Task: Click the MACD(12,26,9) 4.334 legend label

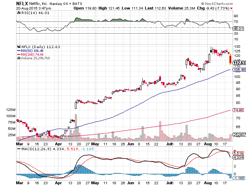Action: 43,149
